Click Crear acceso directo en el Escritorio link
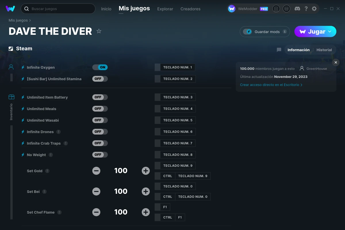 click(271, 85)
